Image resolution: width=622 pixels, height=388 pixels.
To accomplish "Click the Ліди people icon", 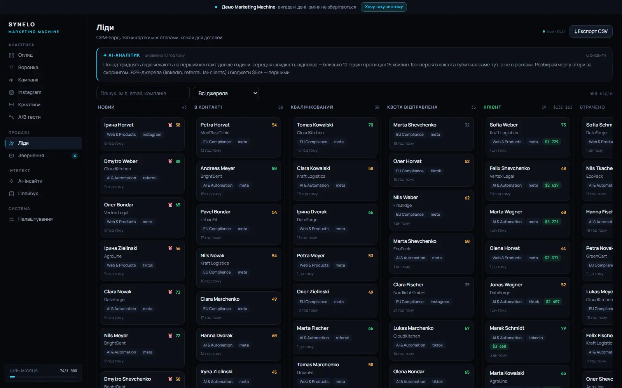I will coord(11,143).
